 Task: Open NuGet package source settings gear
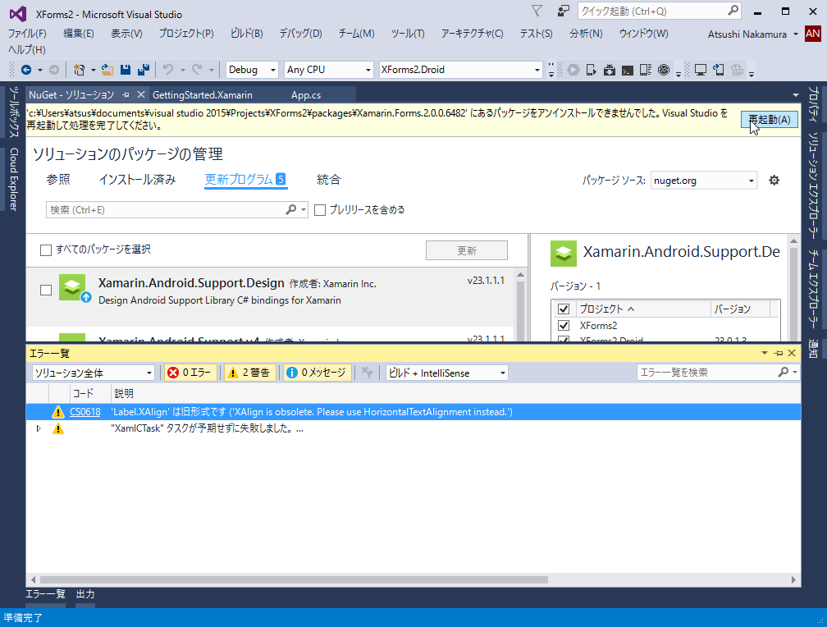point(774,181)
